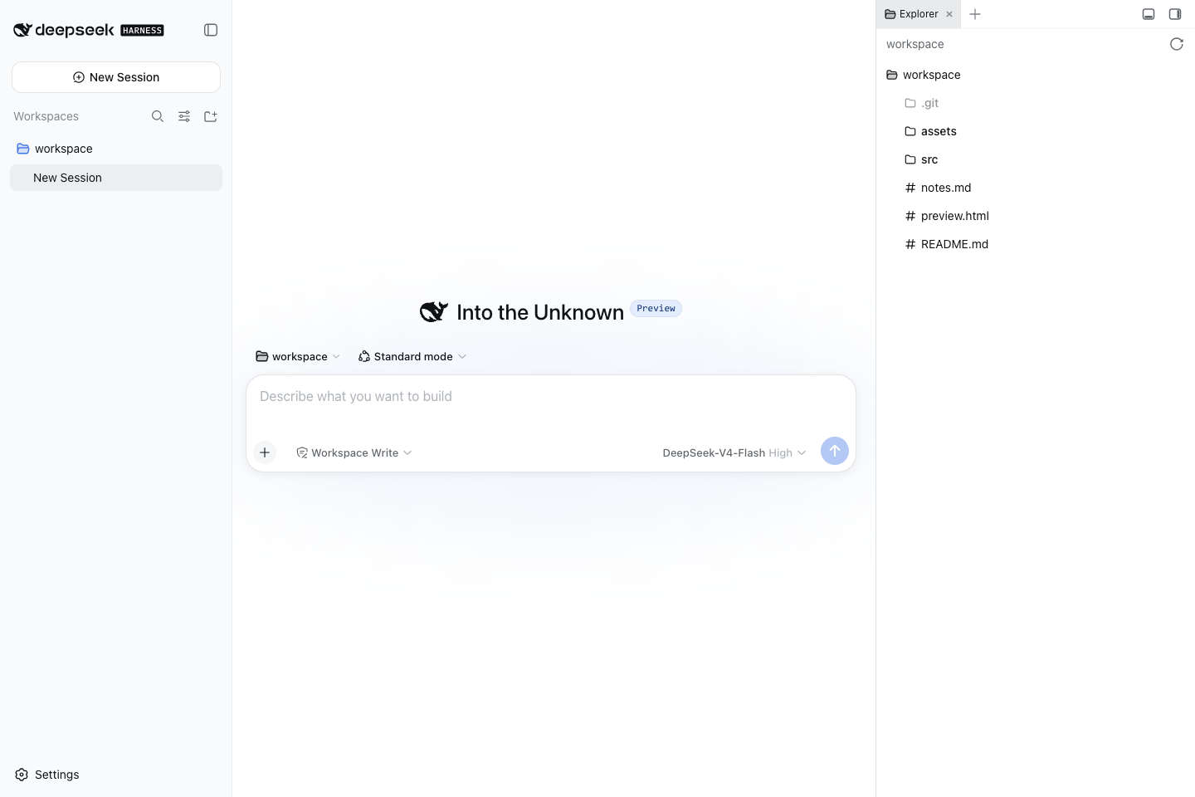The image size is (1195, 797).
Task: Expand the src folder
Action: point(1036,159)
